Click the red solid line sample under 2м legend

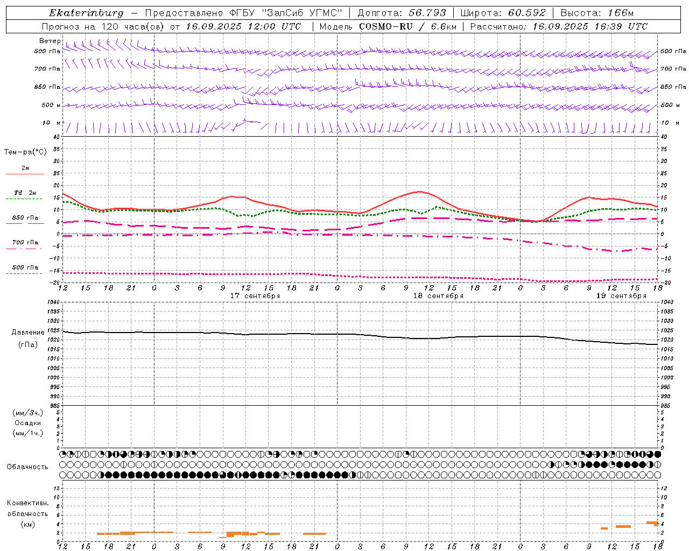pos(25,174)
